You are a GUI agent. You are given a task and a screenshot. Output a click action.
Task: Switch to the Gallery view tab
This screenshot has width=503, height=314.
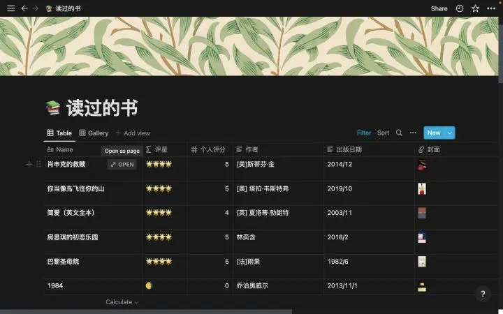[94, 133]
